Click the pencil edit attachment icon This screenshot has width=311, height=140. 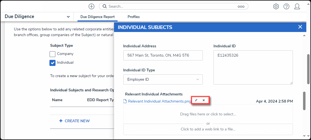196,100
